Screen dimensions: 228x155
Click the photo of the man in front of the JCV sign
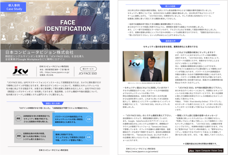point(145,66)
